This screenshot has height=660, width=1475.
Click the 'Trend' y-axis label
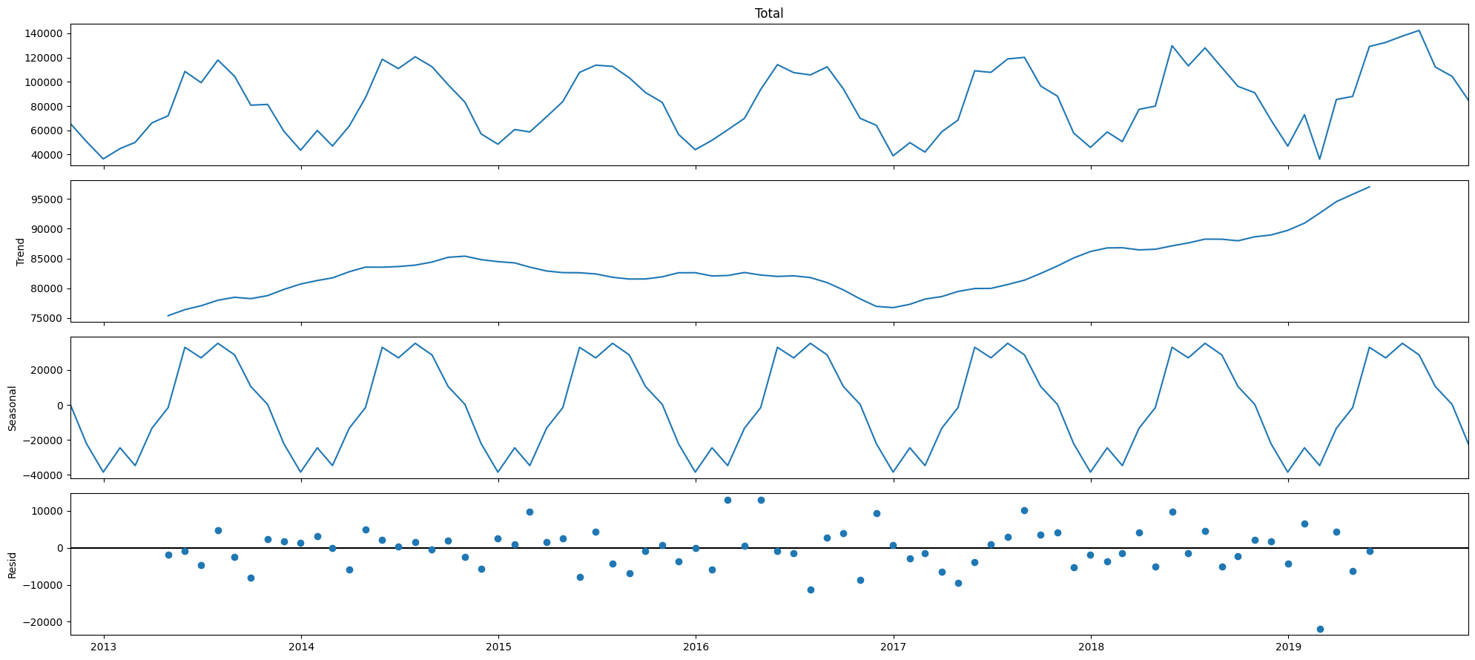pos(21,251)
